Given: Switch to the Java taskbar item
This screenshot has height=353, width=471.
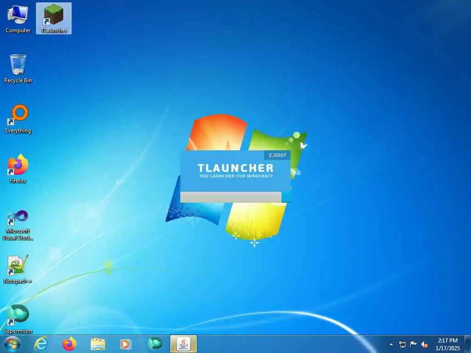Looking at the screenshot, I should coord(183,344).
